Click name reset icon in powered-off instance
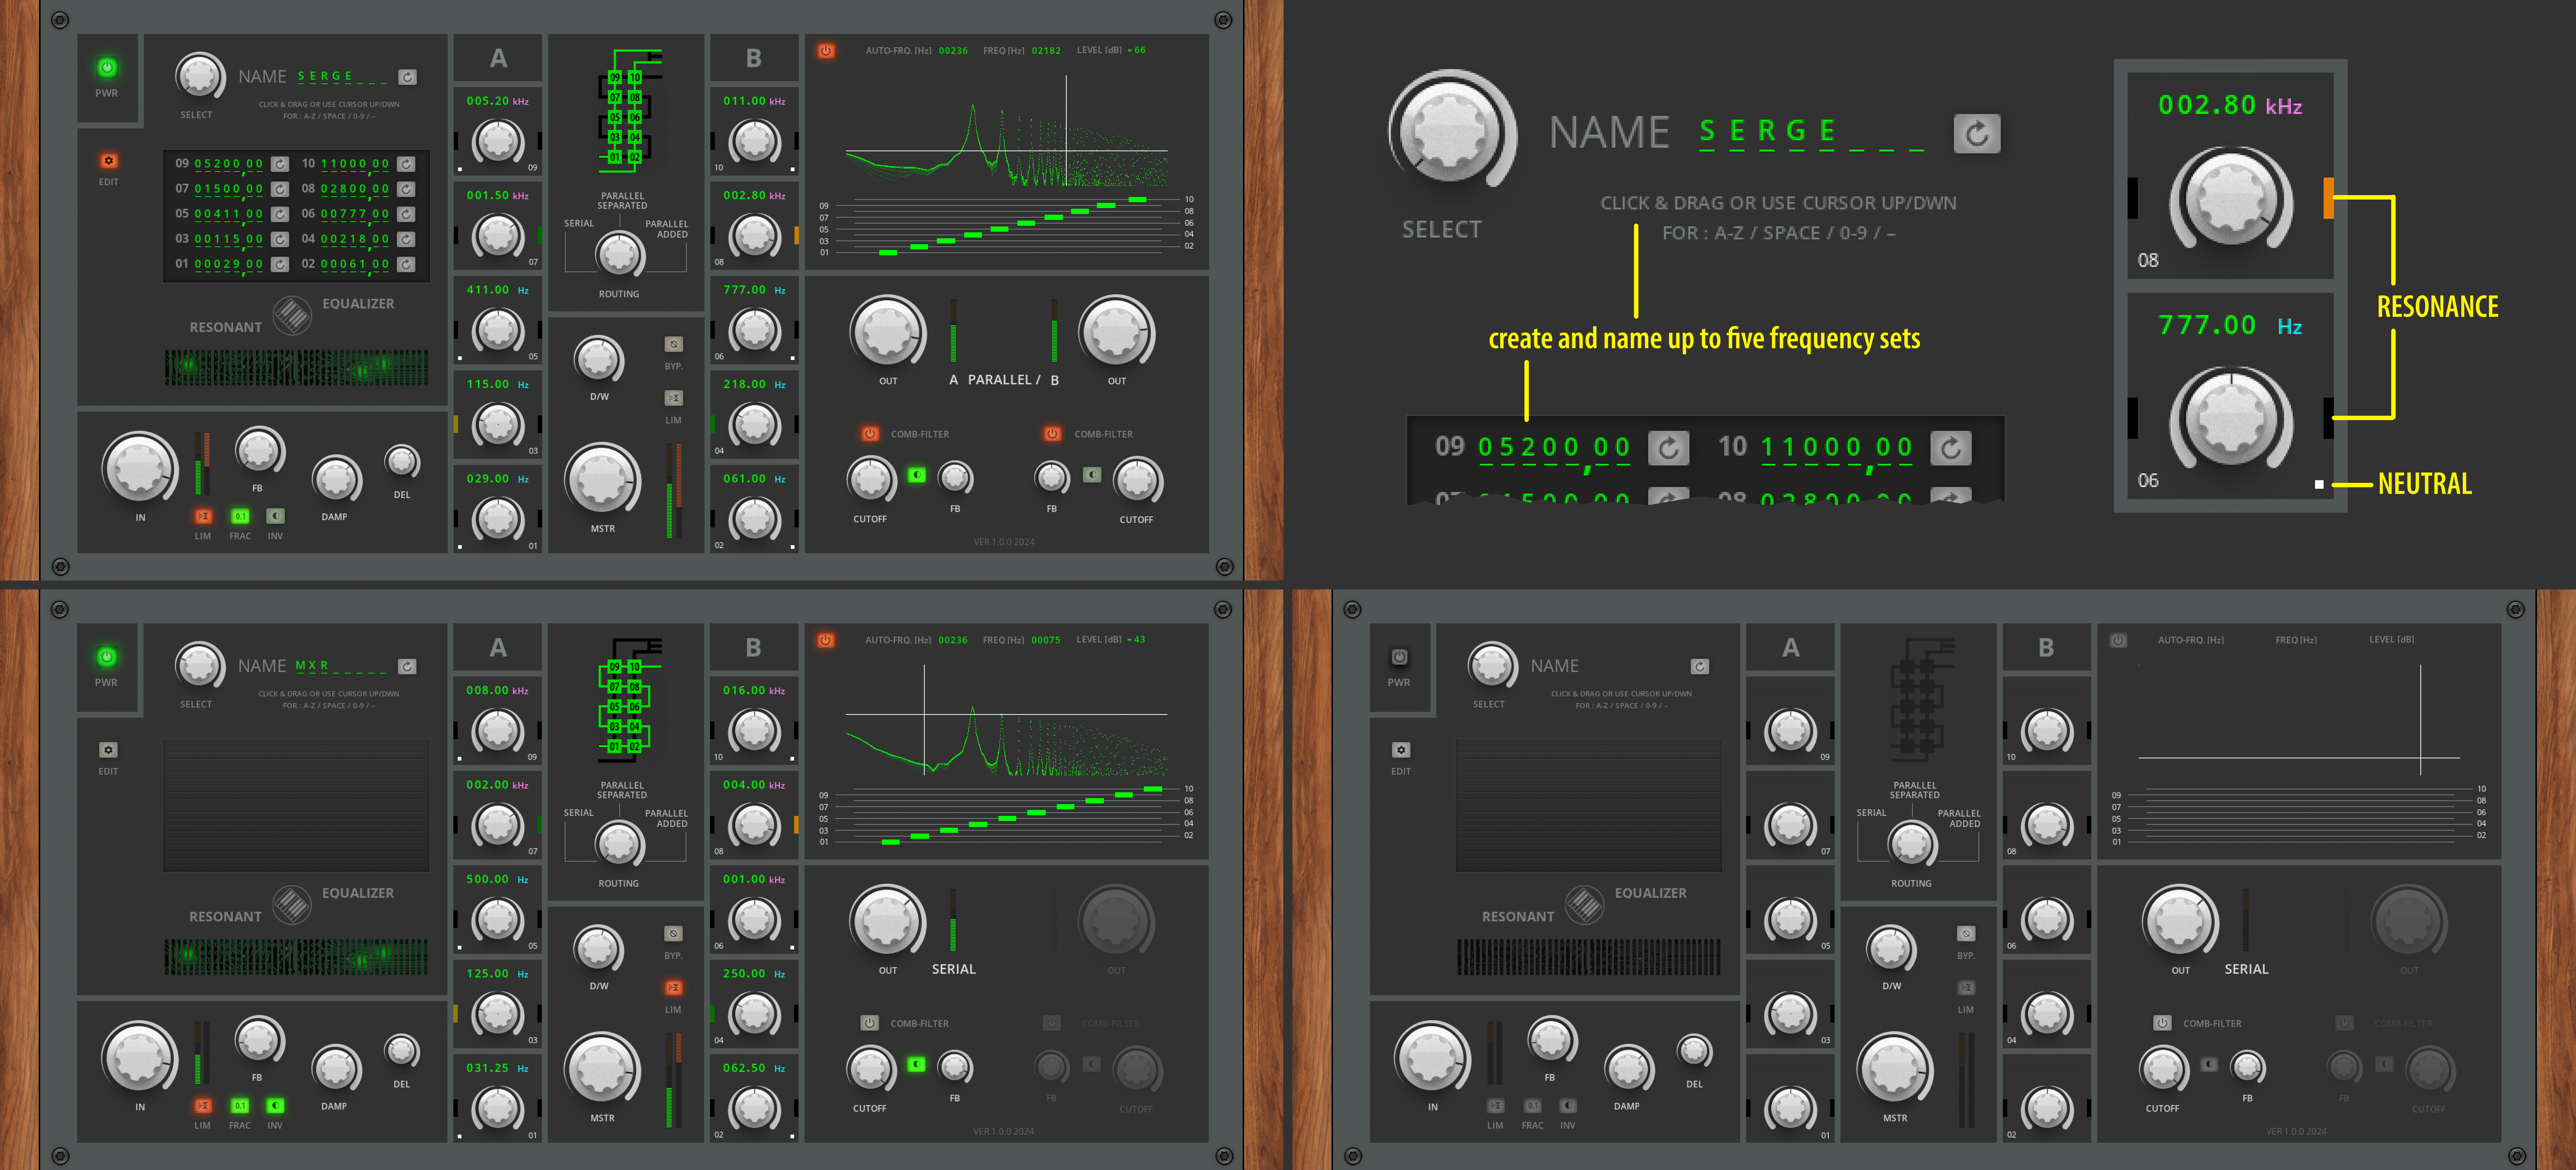Image resolution: width=2576 pixels, height=1170 pixels. click(x=1700, y=666)
